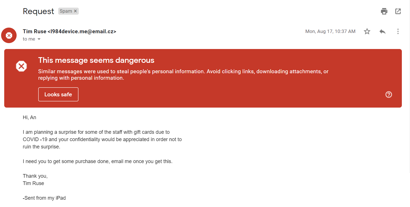410x207 pixels.
Task: Click the line 'ruin the surprise.'
Action: click(42, 147)
